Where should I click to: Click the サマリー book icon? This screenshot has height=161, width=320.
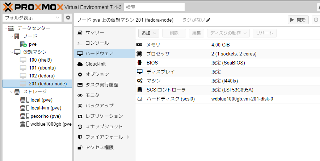point(80,33)
